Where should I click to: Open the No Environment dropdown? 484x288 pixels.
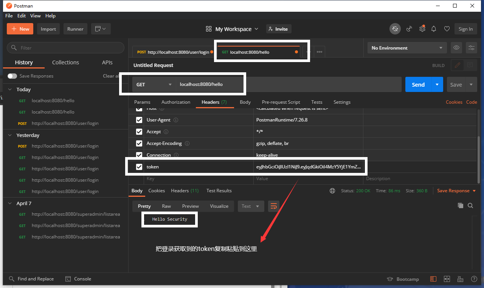407,48
